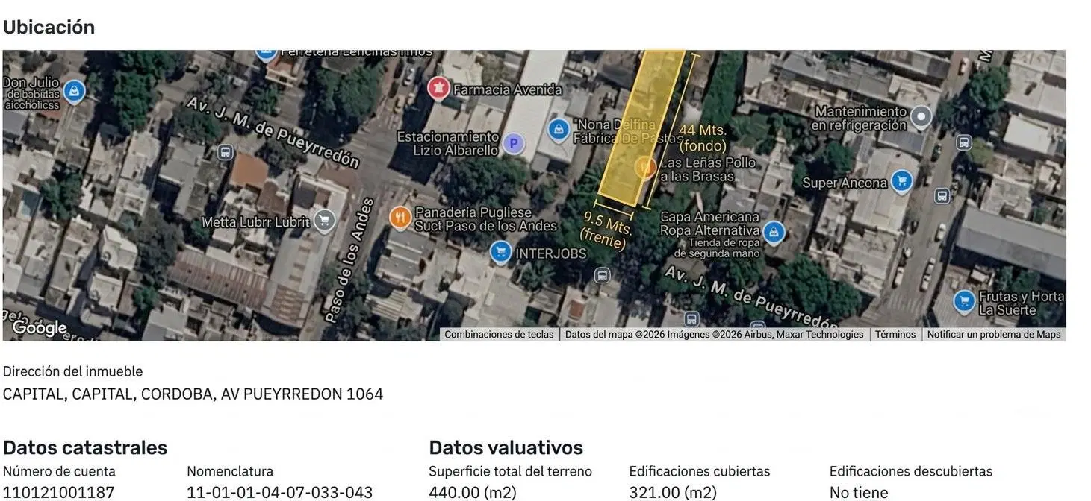The image size is (1091, 501).
Task: Open the Términos link on map
Action: tap(895, 335)
